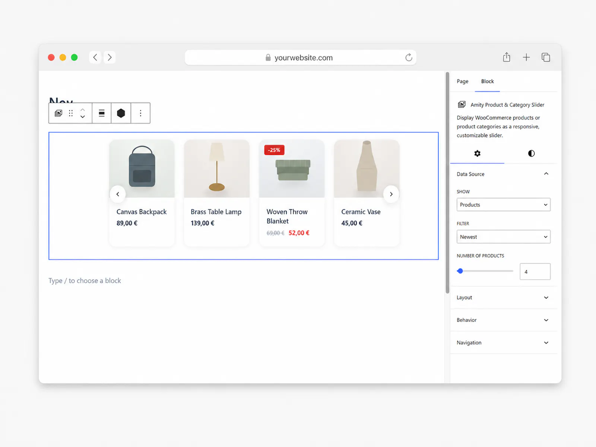The width and height of the screenshot is (596, 447).
Task: Reload the page with the refresh icon
Action: [x=409, y=57]
